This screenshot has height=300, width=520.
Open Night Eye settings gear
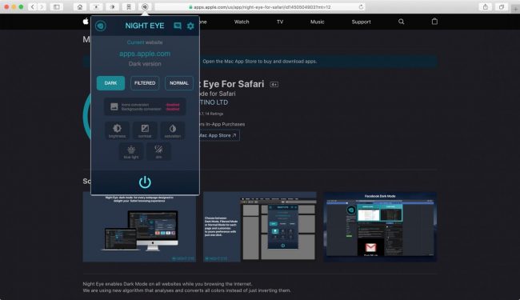(x=190, y=26)
